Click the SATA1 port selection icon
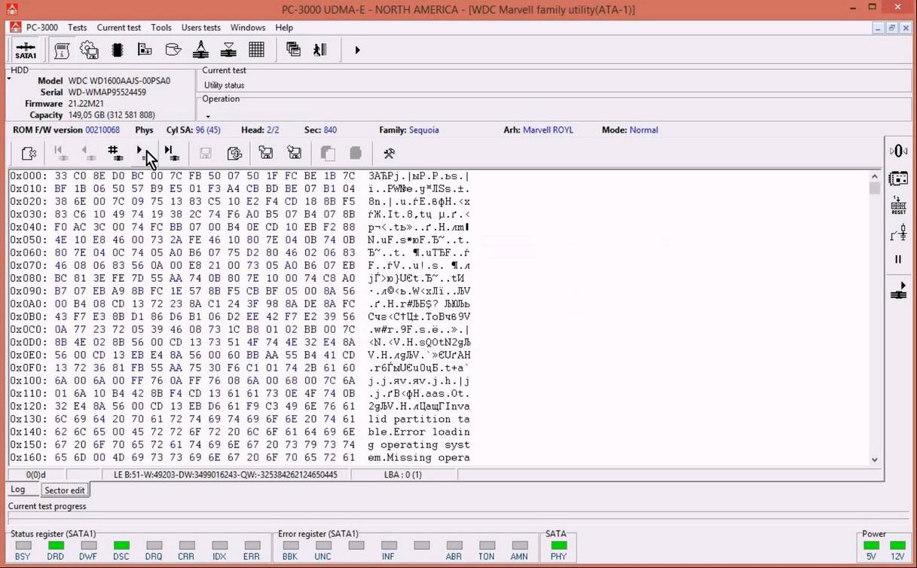Screen dimensions: 917x568 click(26, 50)
